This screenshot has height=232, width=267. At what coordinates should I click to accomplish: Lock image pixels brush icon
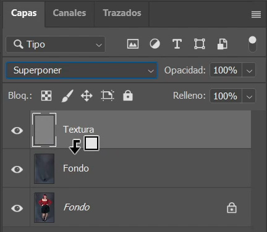pos(67,96)
